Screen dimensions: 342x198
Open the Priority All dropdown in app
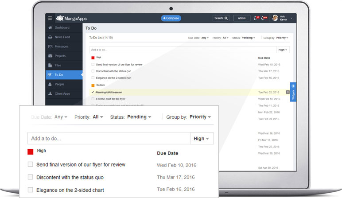(225, 38)
